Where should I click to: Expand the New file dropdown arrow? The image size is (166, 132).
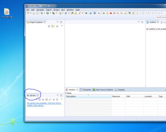point(31,13)
